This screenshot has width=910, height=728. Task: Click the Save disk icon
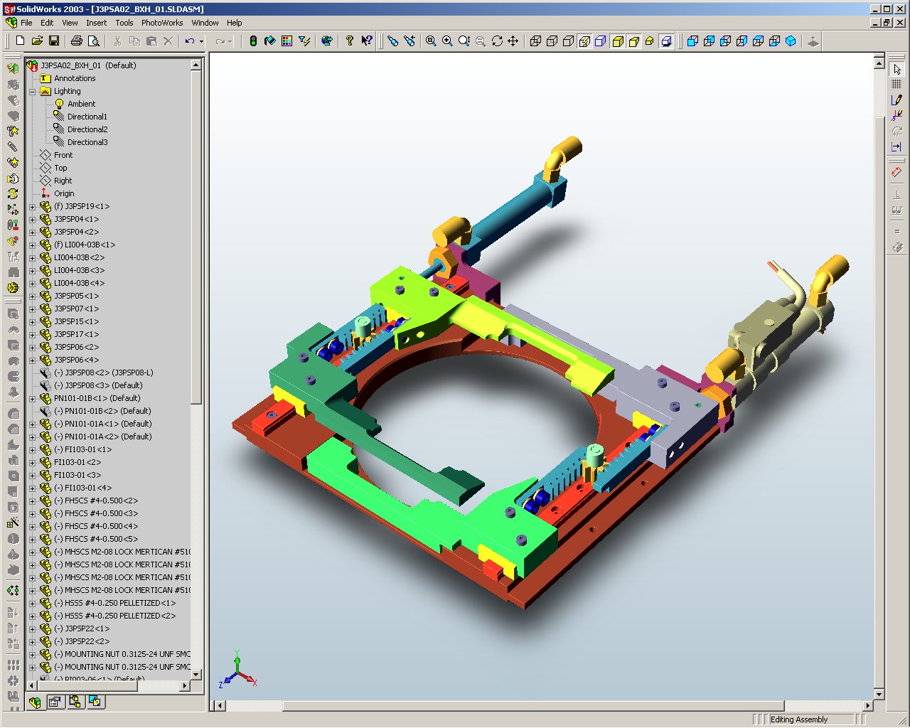click(55, 41)
